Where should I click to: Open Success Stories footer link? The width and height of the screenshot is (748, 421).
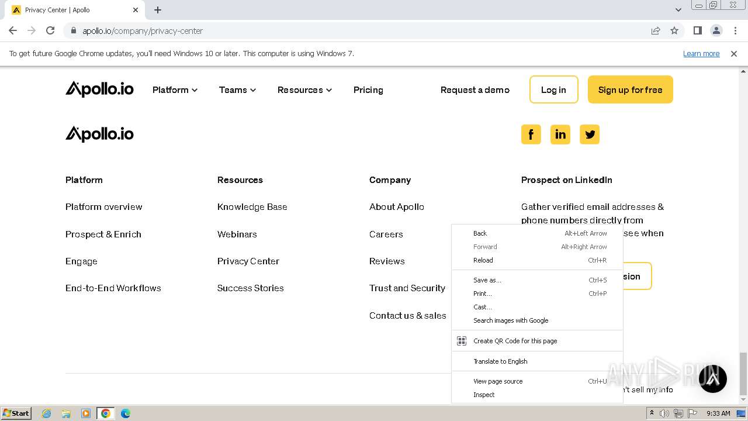(x=251, y=288)
